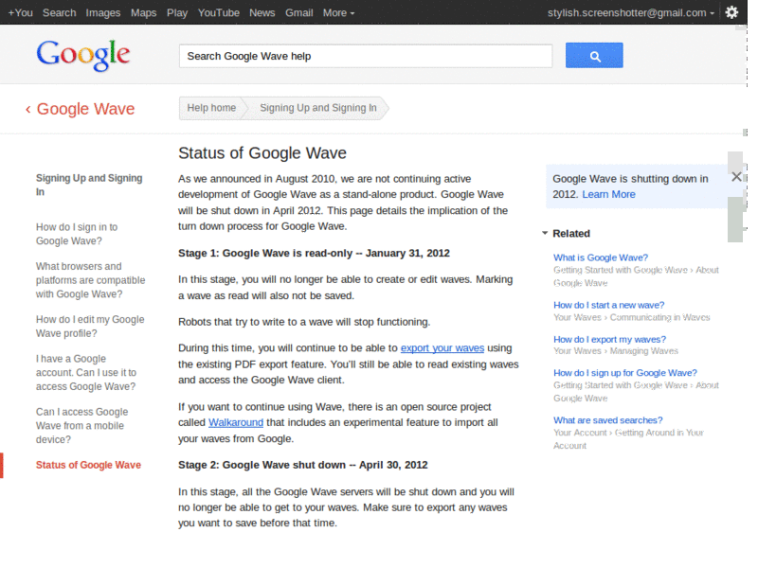The height and width of the screenshot is (568, 758).
Task: Open 'How do I sign in to Google Wave?'
Action: tap(77, 234)
